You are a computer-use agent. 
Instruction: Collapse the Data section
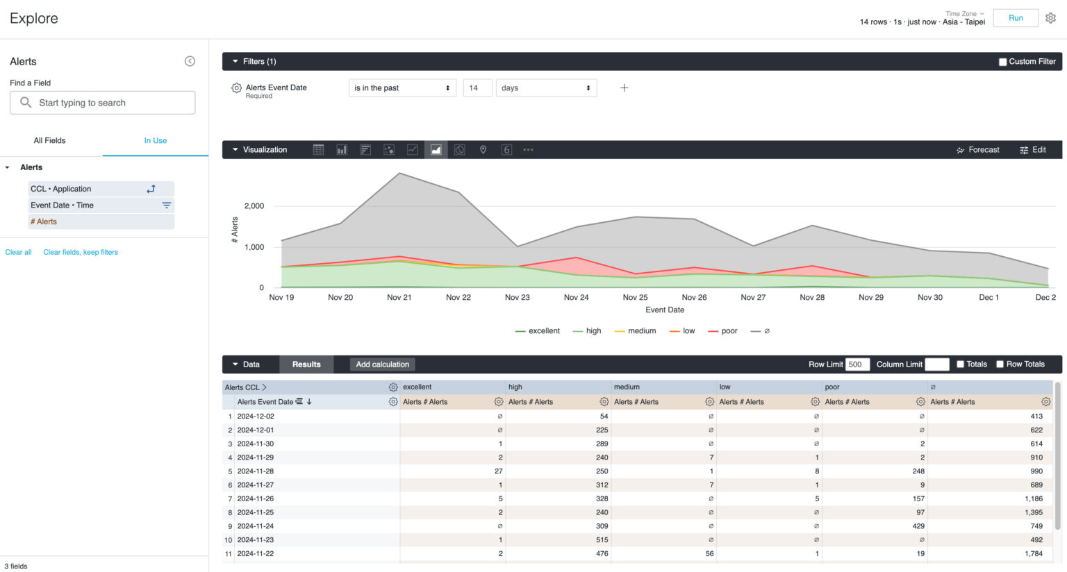(235, 364)
